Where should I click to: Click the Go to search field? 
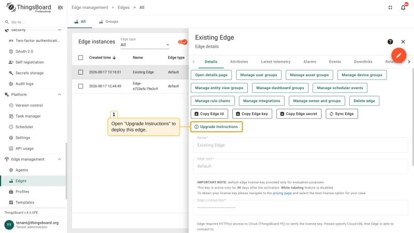pyautogui.click(x=33, y=22)
